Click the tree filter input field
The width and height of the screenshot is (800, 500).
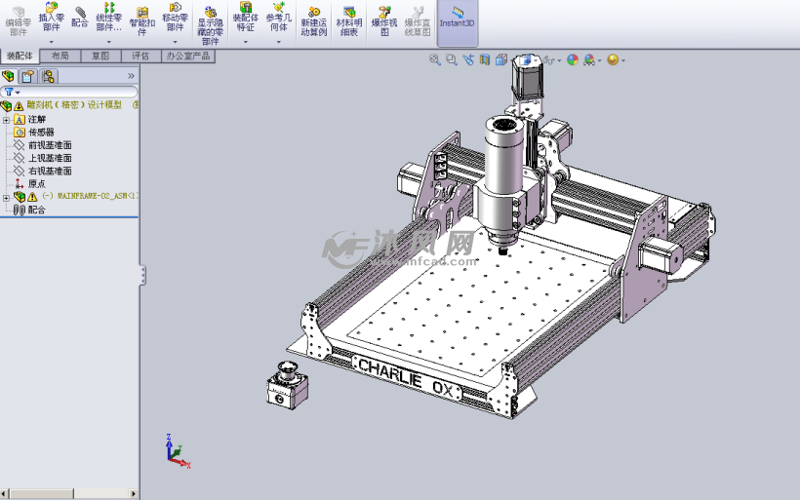pos(69,92)
